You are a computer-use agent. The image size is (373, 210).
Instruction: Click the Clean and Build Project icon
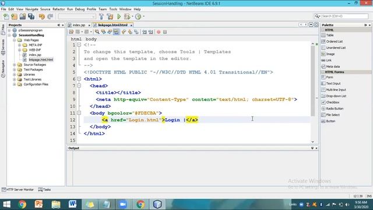(110, 16)
